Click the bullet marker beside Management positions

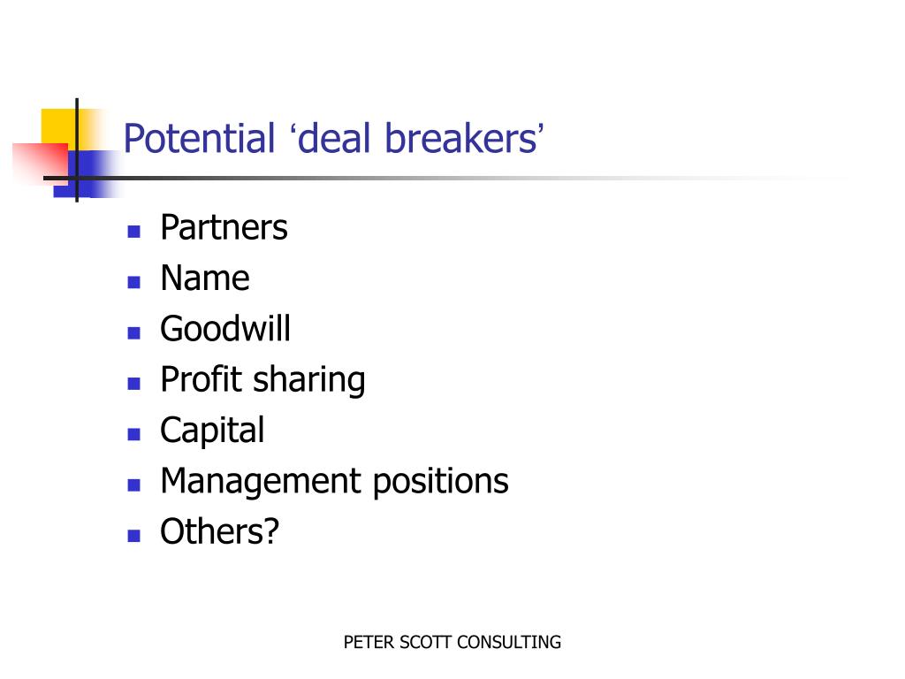[134, 485]
